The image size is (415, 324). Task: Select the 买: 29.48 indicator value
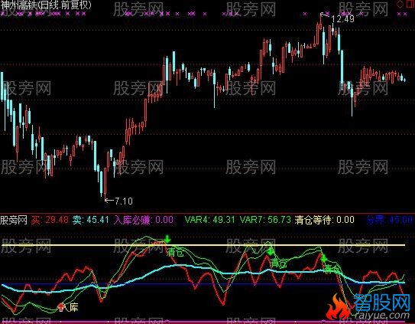coord(50,220)
